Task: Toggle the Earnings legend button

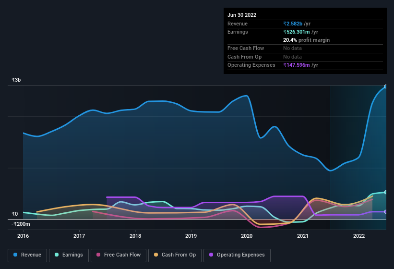Action: pos(69,255)
